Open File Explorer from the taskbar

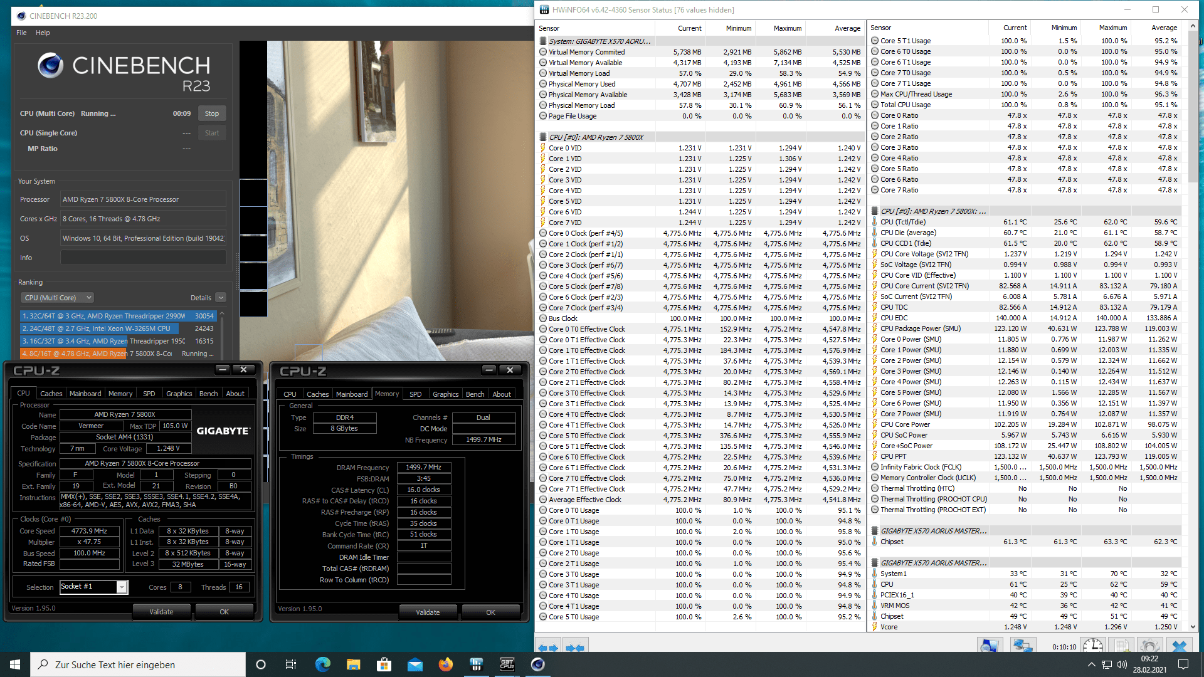[x=353, y=664]
